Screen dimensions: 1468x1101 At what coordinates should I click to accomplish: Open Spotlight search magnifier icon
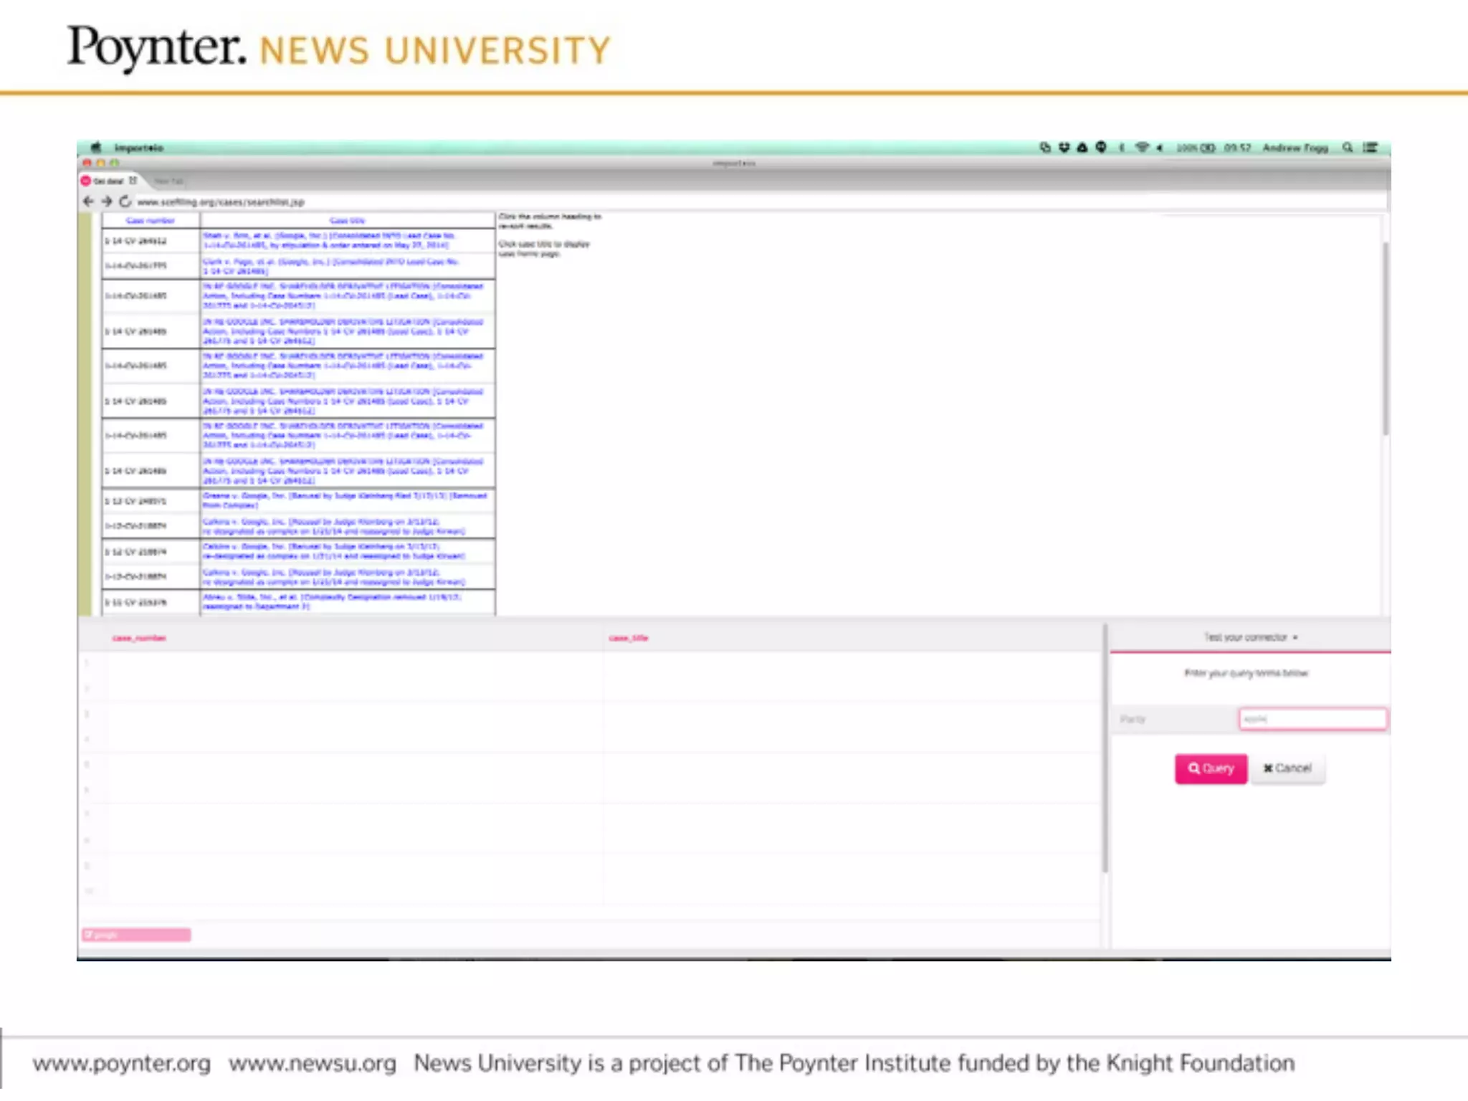tap(1348, 148)
